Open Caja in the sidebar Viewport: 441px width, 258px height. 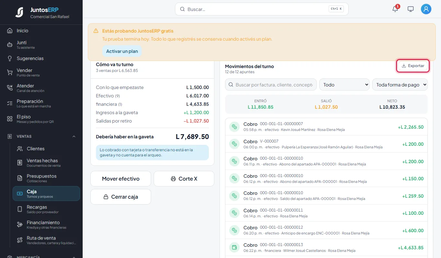[46, 193]
